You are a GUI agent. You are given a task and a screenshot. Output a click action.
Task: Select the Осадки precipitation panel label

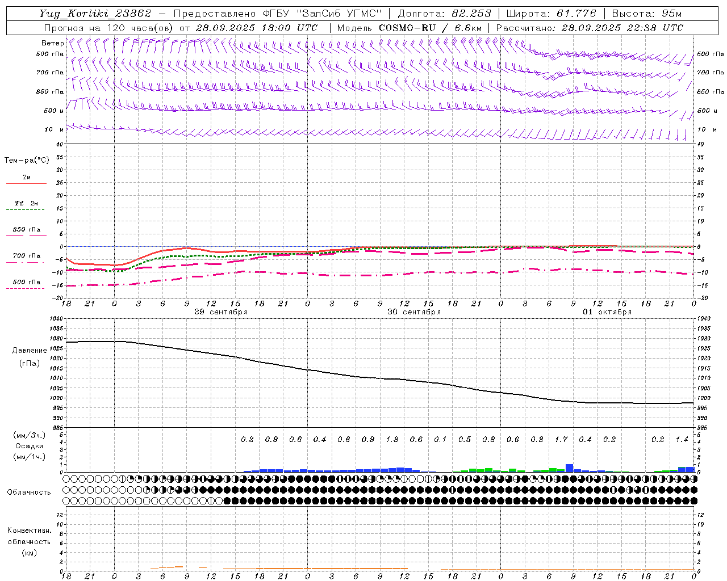pyautogui.click(x=30, y=446)
